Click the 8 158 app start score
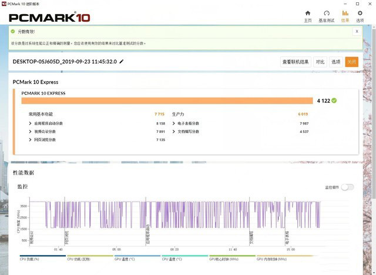Screen dimensions: 376x275 160,123
